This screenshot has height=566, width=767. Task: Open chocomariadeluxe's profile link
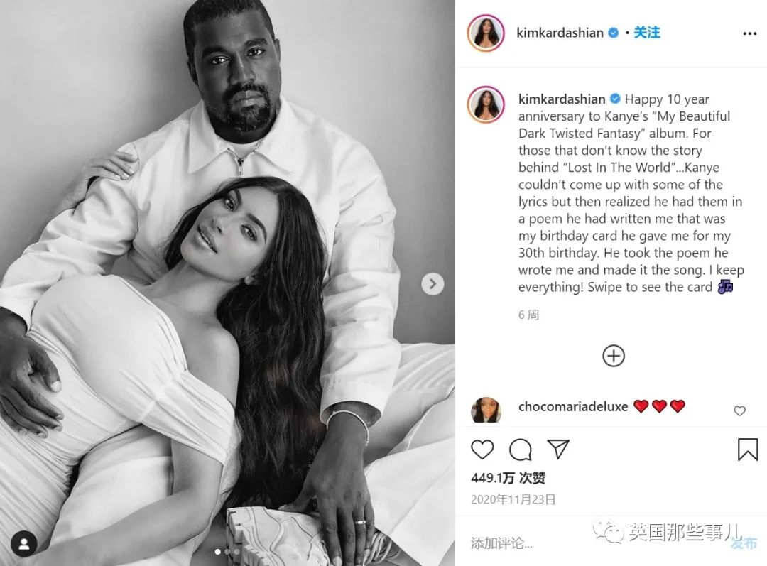click(x=573, y=406)
